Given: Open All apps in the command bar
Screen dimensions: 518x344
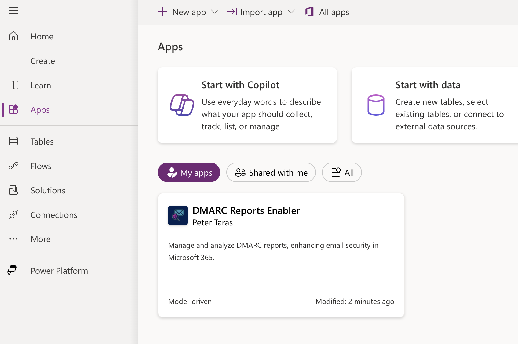Looking at the screenshot, I should pos(327,12).
